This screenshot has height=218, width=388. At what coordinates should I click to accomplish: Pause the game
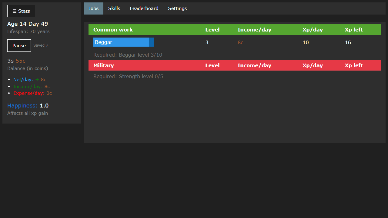pos(19,45)
